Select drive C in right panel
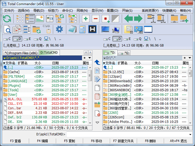The width and height of the screenshot is (195, 146). coord(107,39)
